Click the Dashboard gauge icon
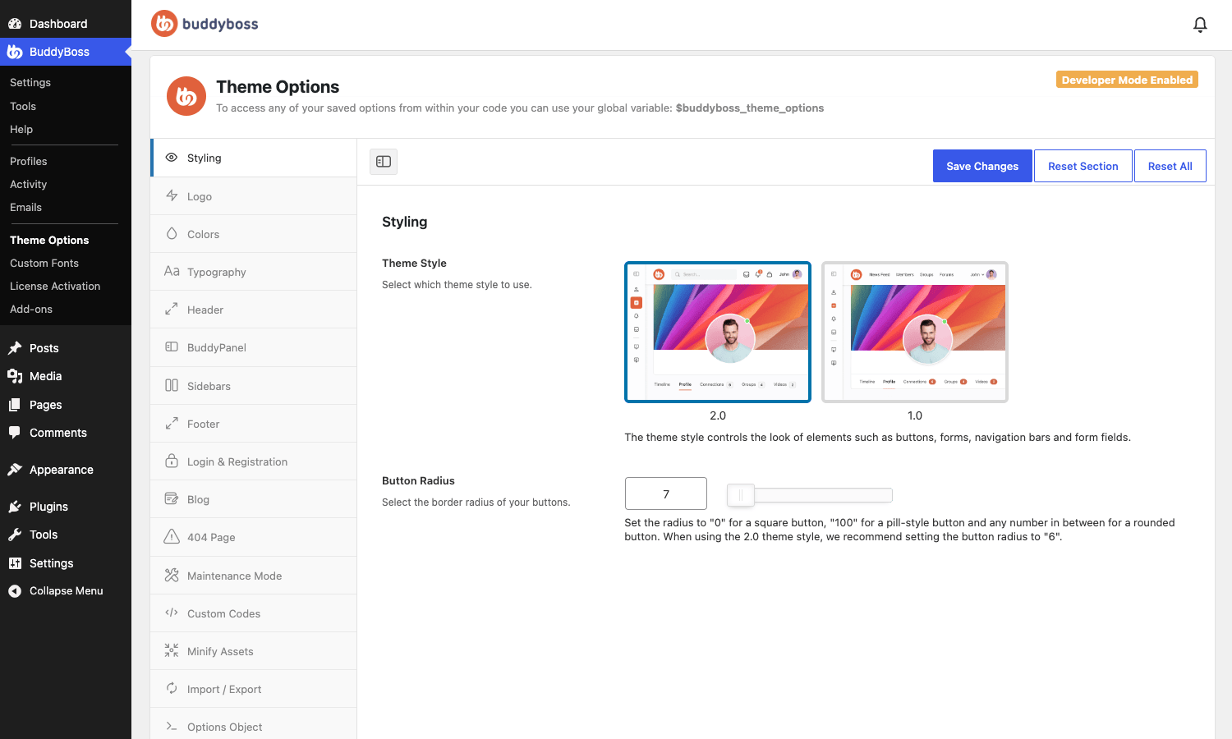The height and width of the screenshot is (739, 1232). coord(15,24)
